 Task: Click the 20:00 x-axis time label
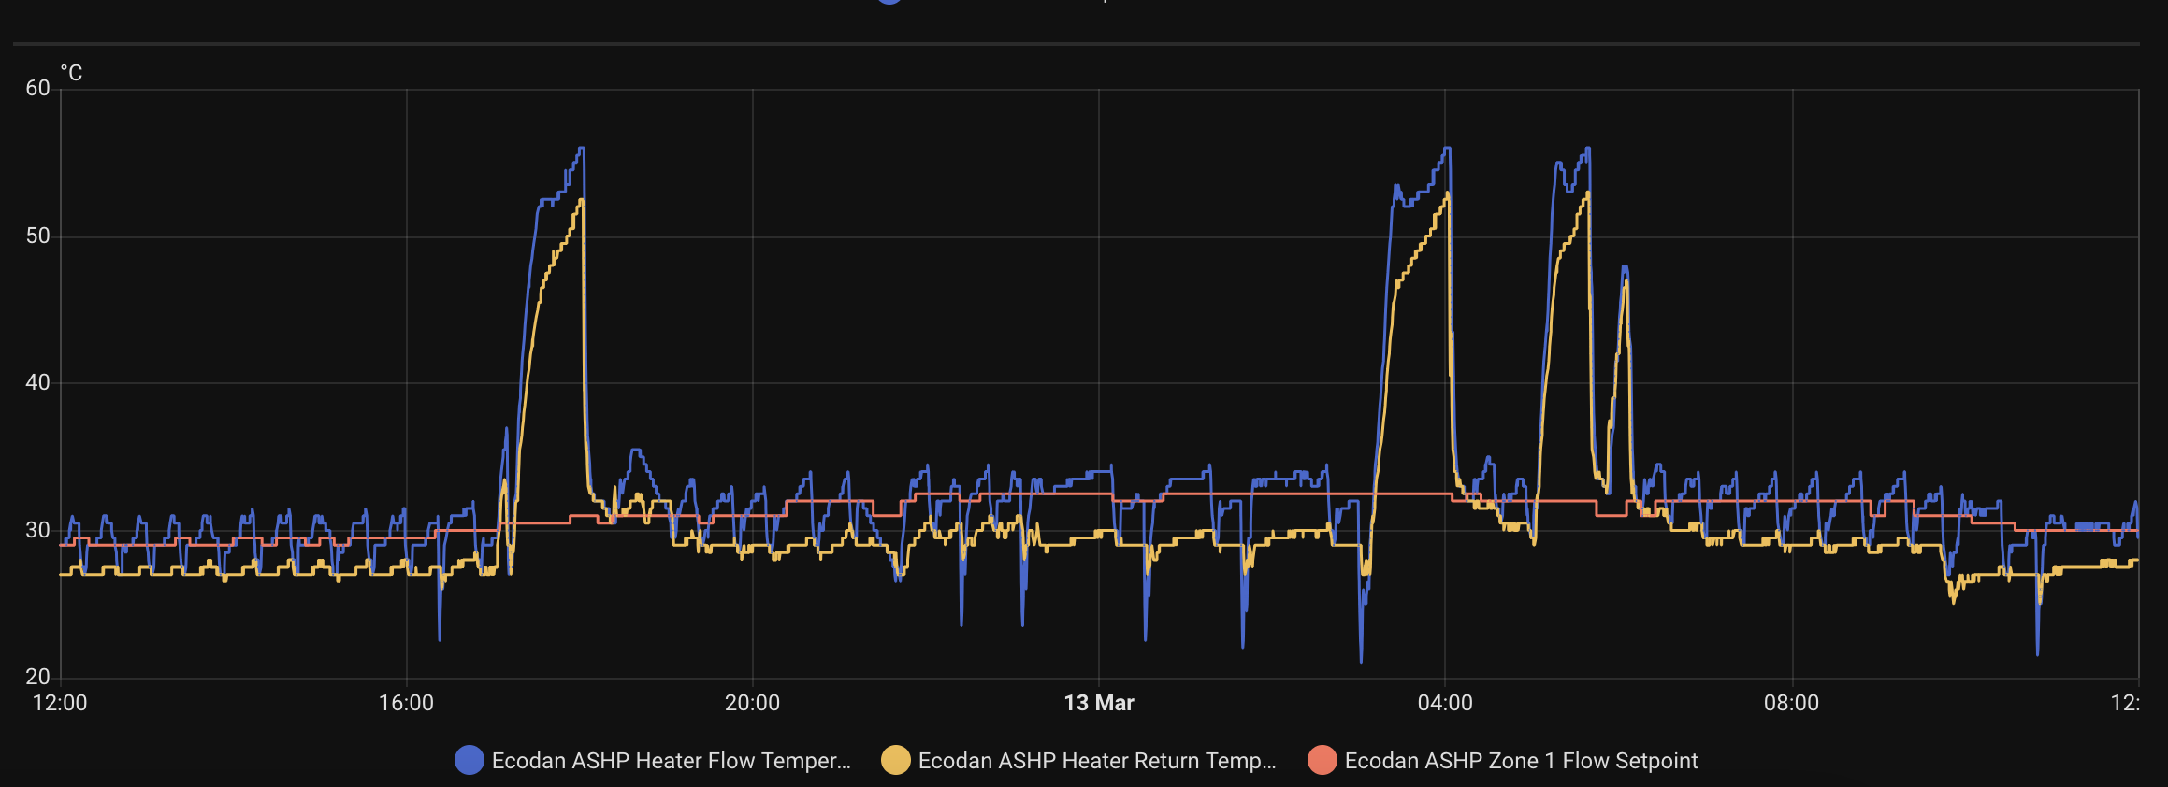[x=752, y=703]
